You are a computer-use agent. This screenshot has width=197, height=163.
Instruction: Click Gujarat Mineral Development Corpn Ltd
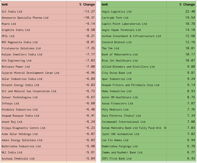click(33, 73)
